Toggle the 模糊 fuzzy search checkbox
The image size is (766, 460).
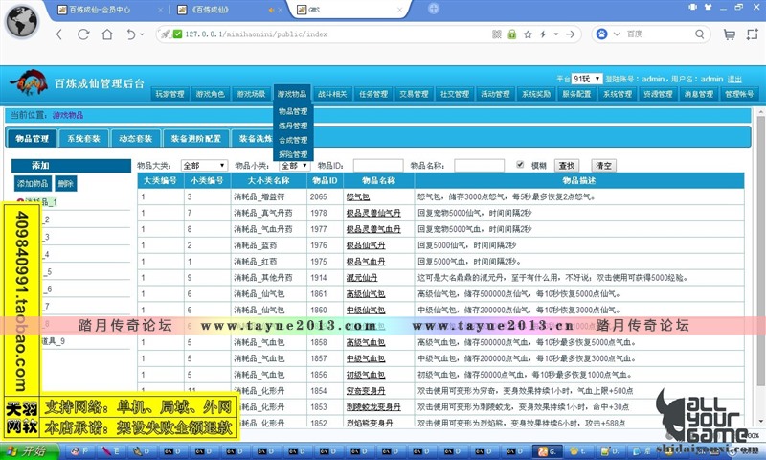click(x=520, y=165)
